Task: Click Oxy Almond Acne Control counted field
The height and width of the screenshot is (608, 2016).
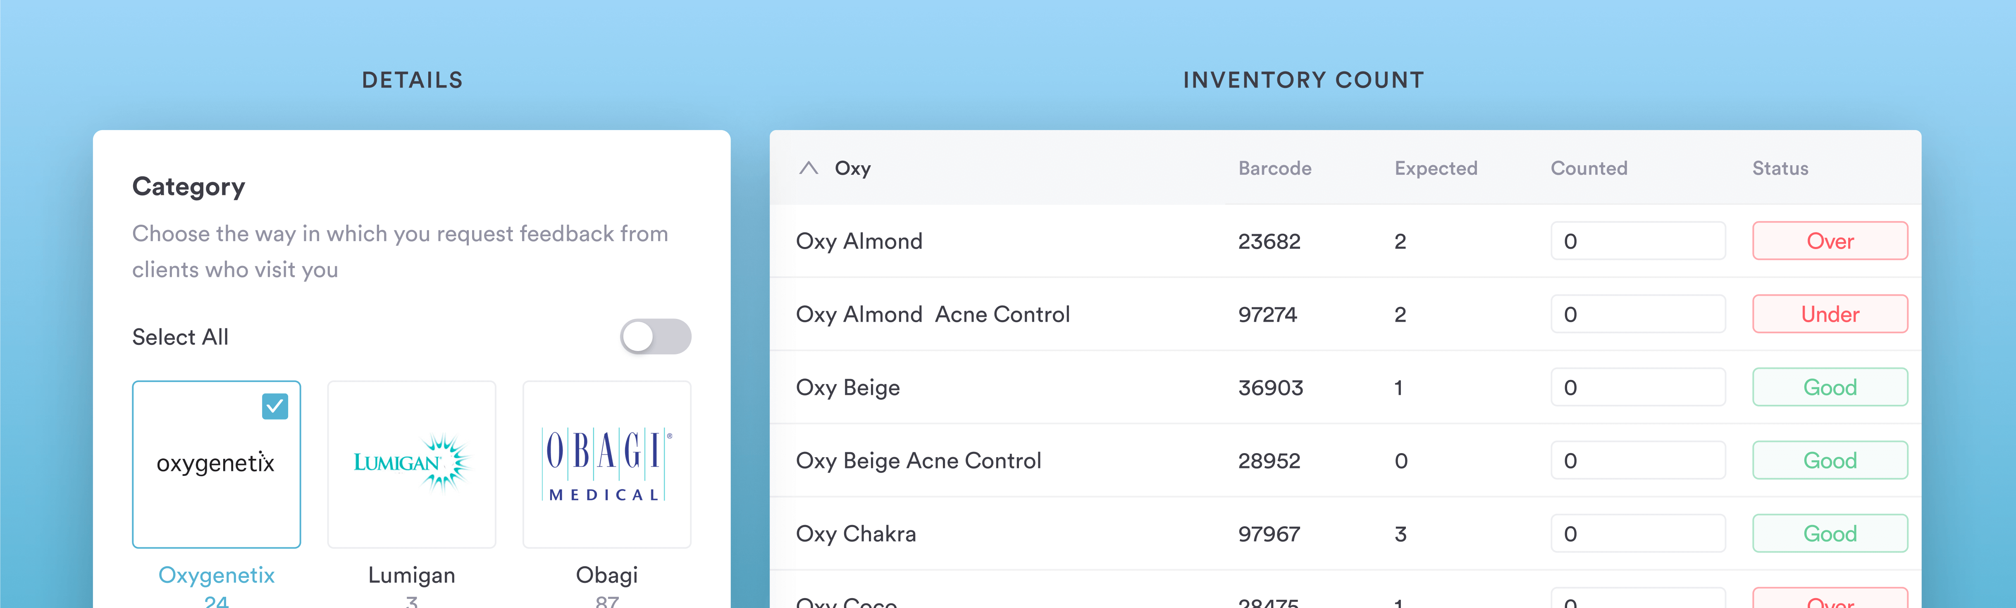Action: (1637, 314)
